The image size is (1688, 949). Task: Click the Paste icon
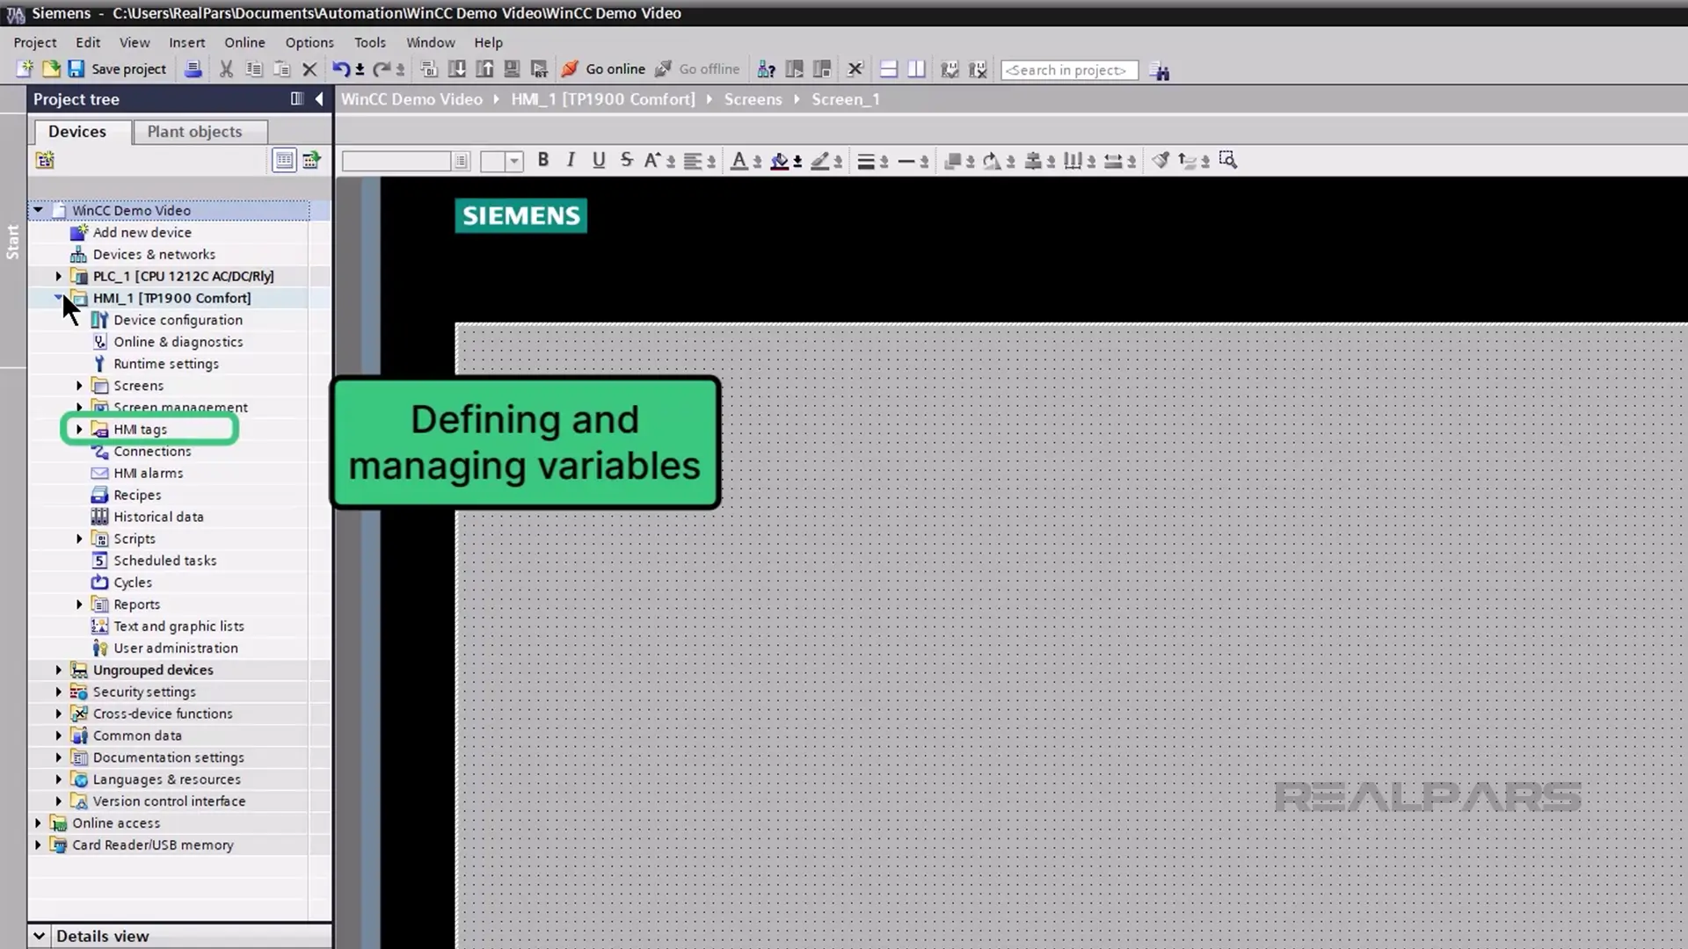pos(281,69)
